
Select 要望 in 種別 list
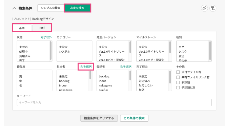point(181,56)
